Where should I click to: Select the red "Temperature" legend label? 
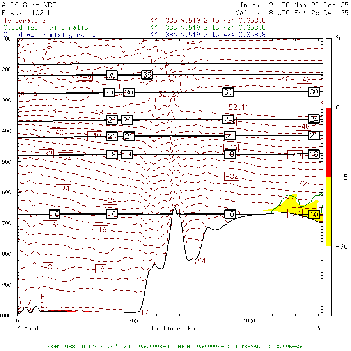point(25,21)
